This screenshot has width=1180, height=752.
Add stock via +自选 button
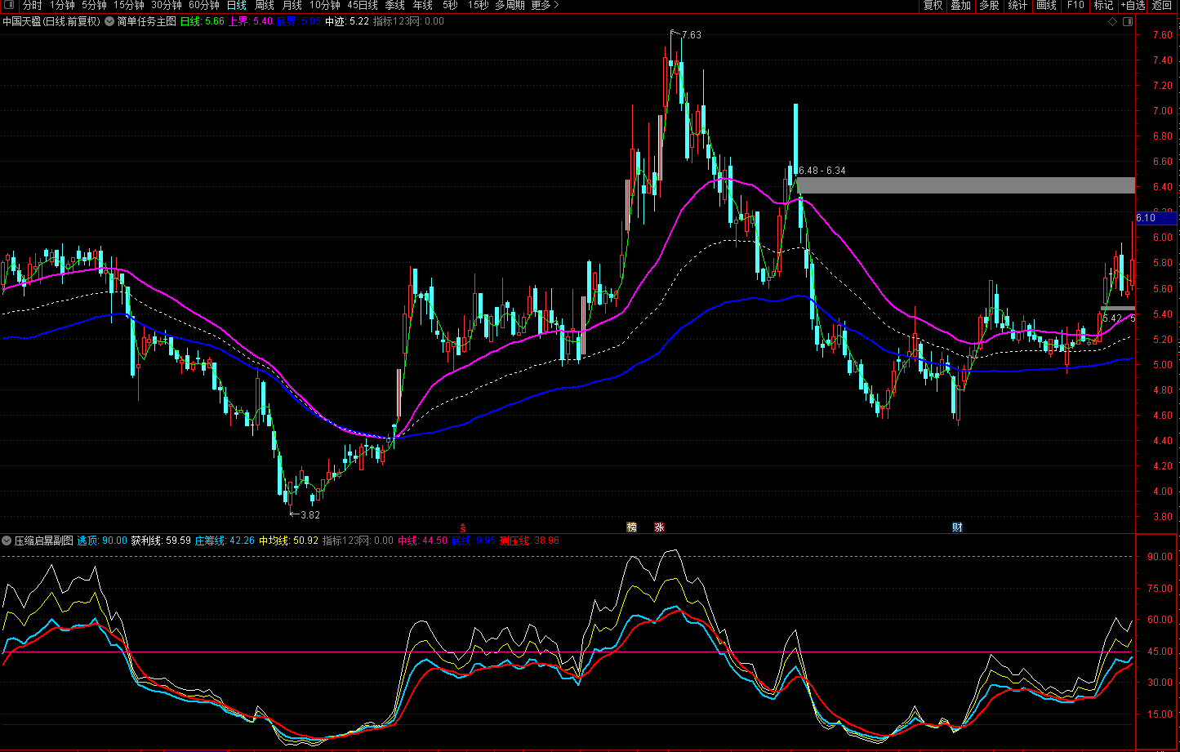[x=1133, y=5]
